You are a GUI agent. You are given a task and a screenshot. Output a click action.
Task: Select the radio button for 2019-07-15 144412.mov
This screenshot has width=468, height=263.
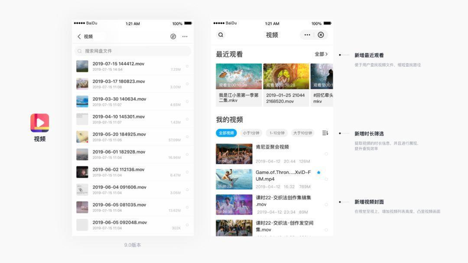187,66
